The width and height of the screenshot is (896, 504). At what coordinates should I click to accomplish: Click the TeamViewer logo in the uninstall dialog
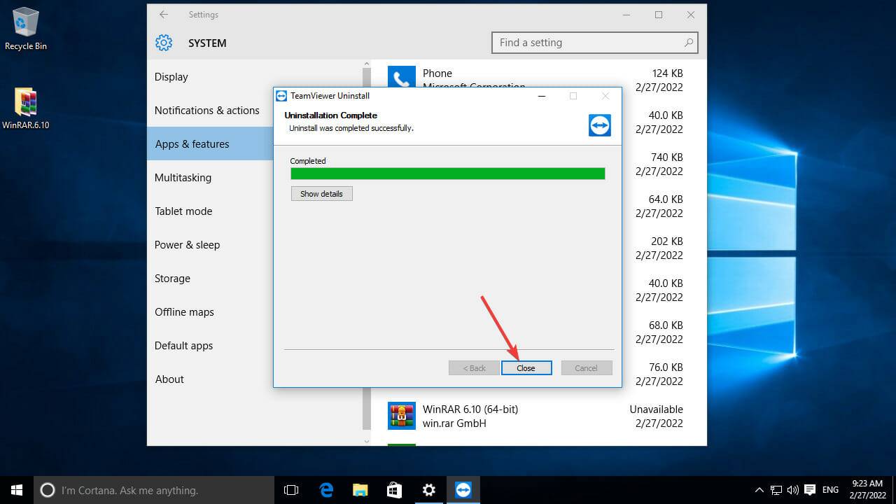pyautogui.click(x=600, y=124)
